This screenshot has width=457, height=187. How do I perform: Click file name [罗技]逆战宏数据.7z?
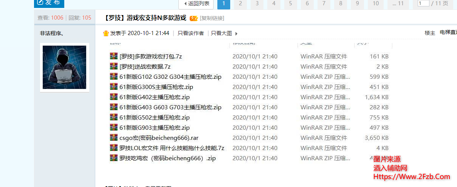pos(145,66)
